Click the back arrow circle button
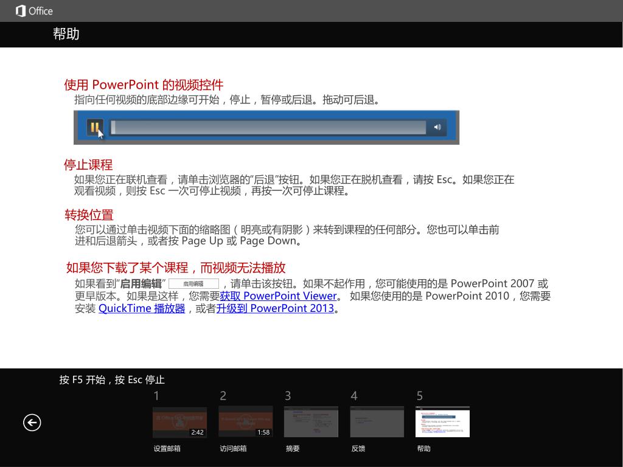The image size is (623, 467). tap(32, 422)
